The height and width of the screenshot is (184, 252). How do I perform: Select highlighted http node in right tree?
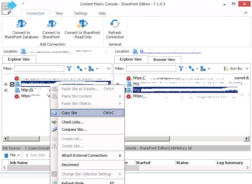click(x=185, y=90)
